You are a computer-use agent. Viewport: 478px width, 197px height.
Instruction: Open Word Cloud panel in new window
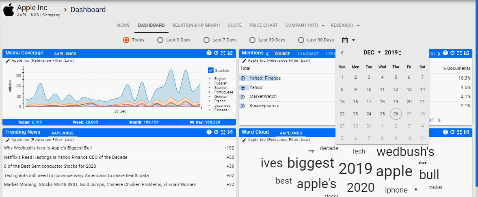click(467, 132)
